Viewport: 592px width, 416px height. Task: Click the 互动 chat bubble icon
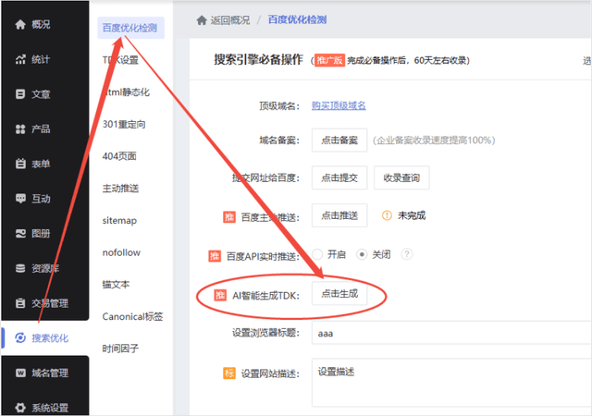20,198
